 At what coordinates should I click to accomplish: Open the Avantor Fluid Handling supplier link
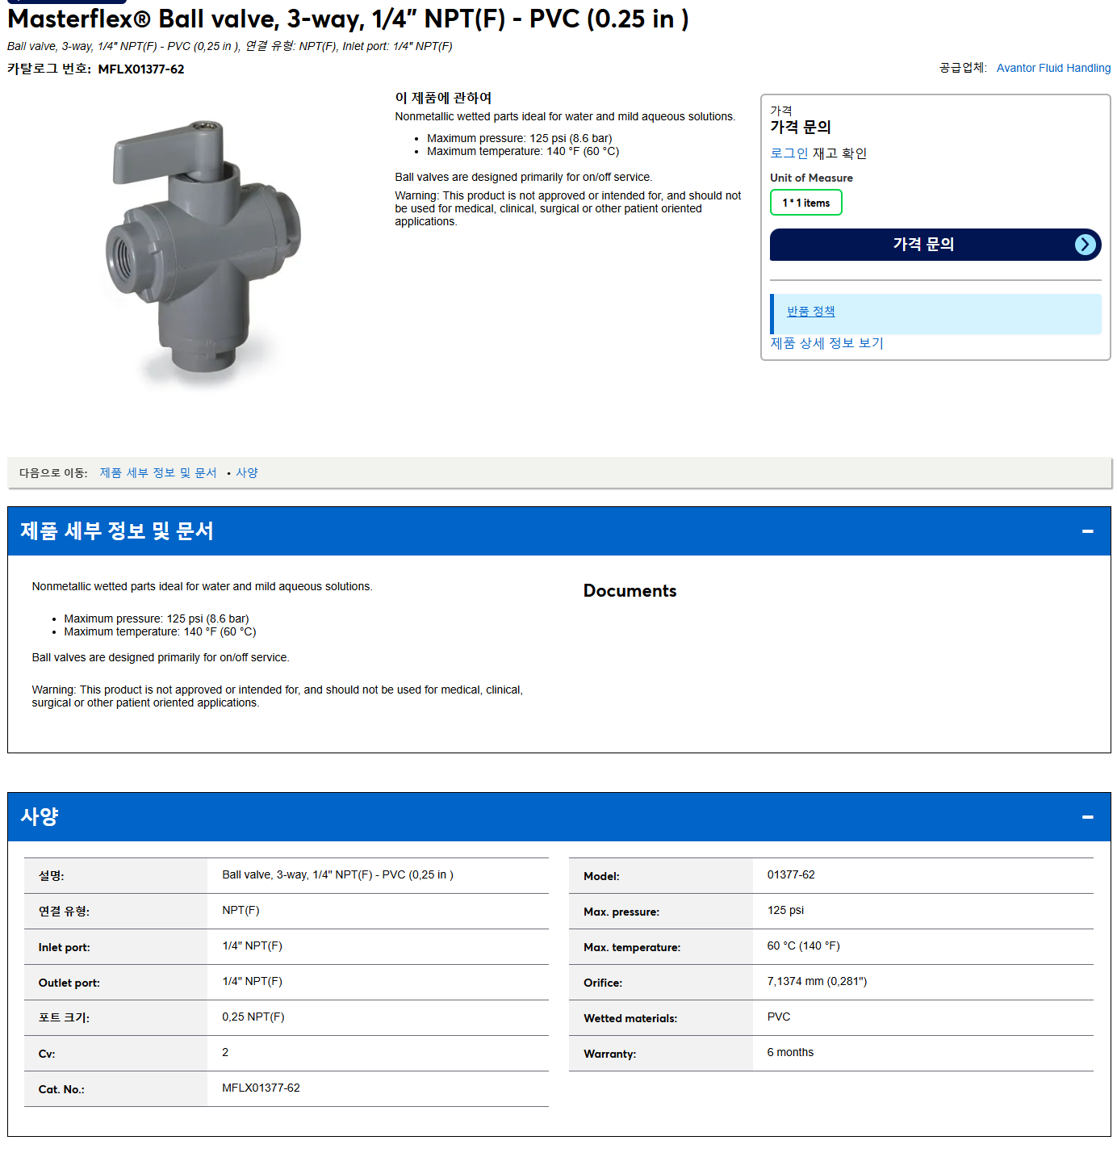coord(1053,68)
